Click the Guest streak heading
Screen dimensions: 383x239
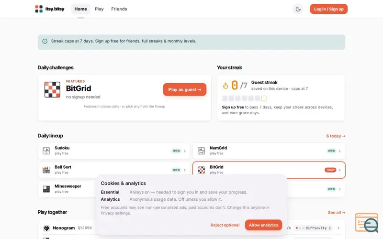click(x=264, y=82)
